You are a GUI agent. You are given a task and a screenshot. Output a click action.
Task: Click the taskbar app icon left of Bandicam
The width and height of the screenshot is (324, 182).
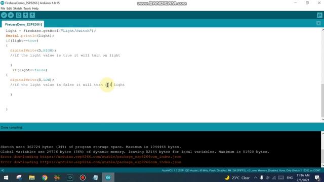70,177
